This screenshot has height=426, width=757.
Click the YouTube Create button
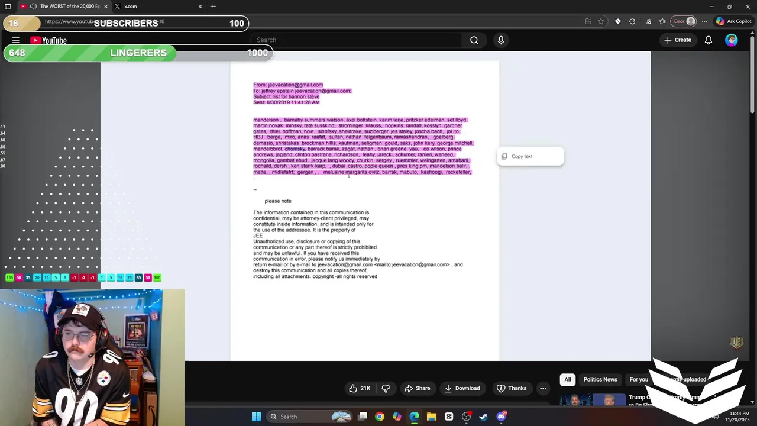coord(677,40)
